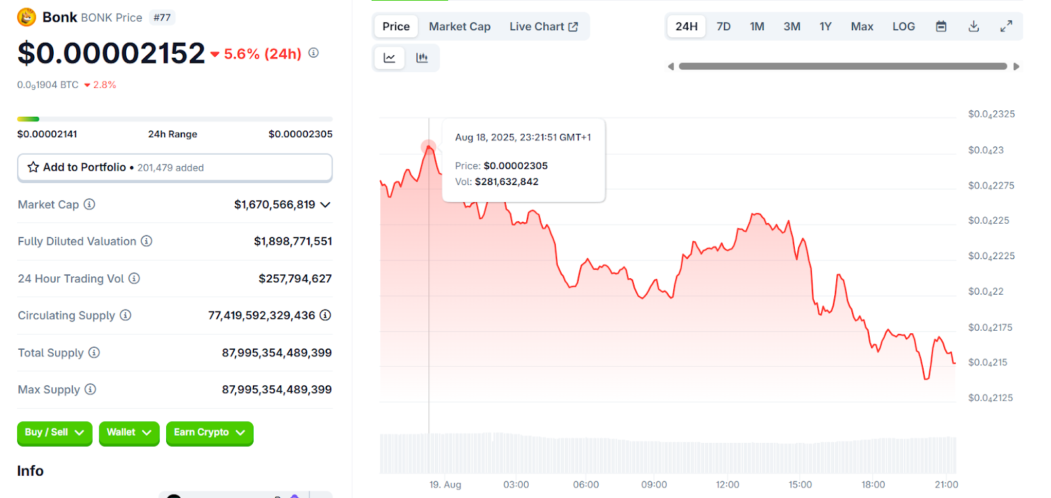Click the calendar date range icon
This screenshot has height=498, width=1051.
click(x=941, y=26)
